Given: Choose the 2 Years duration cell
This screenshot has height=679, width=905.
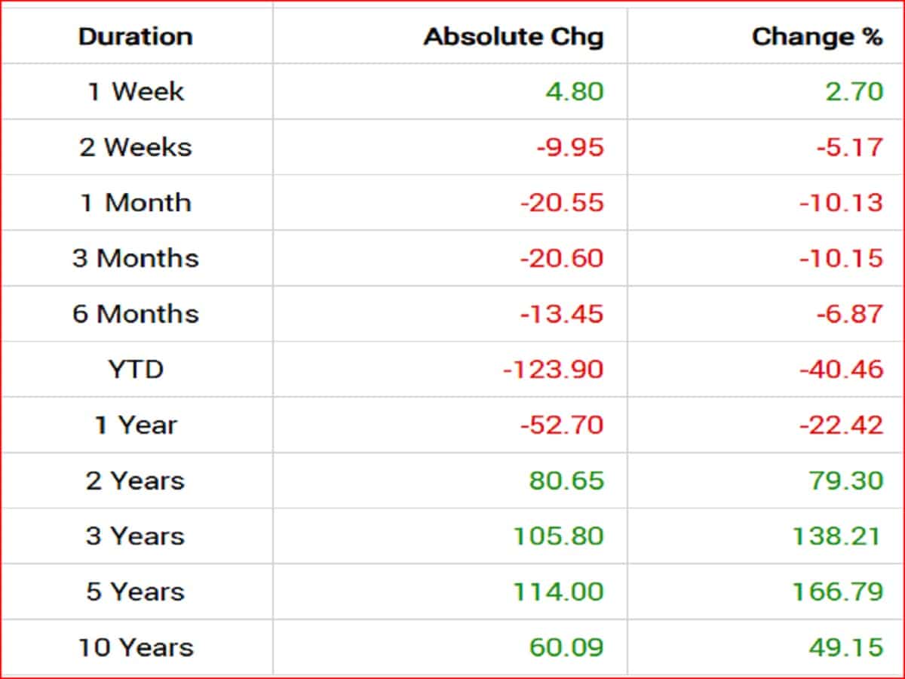Looking at the screenshot, I should click(136, 481).
